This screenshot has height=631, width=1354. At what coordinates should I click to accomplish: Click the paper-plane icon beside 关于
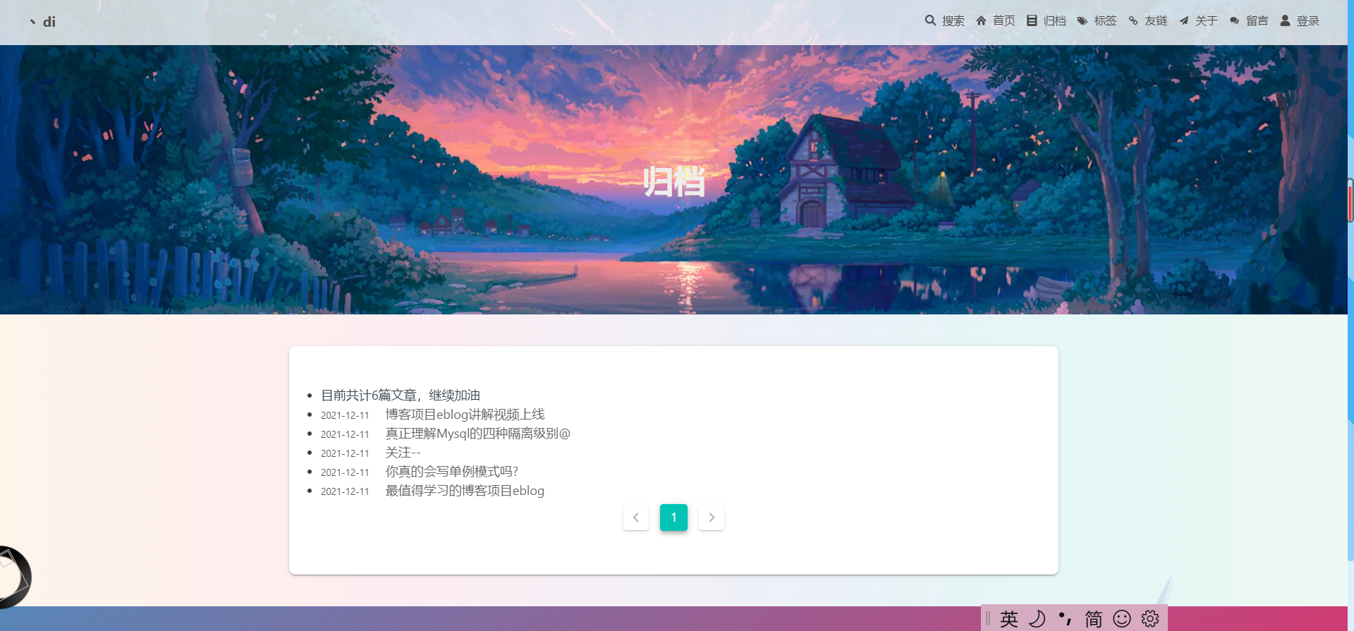1184,21
